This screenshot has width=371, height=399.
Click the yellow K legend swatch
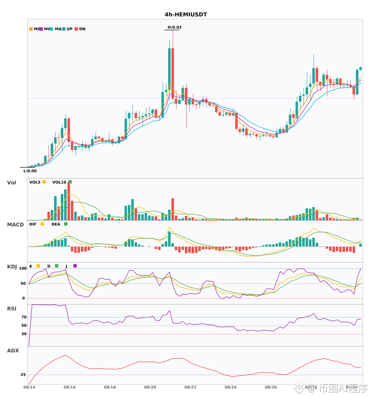38,266
